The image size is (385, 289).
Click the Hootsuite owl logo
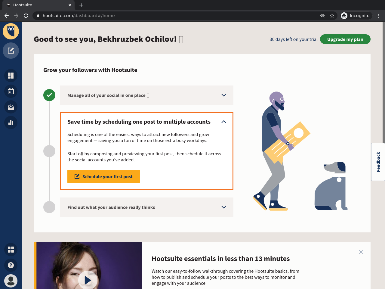(11, 31)
